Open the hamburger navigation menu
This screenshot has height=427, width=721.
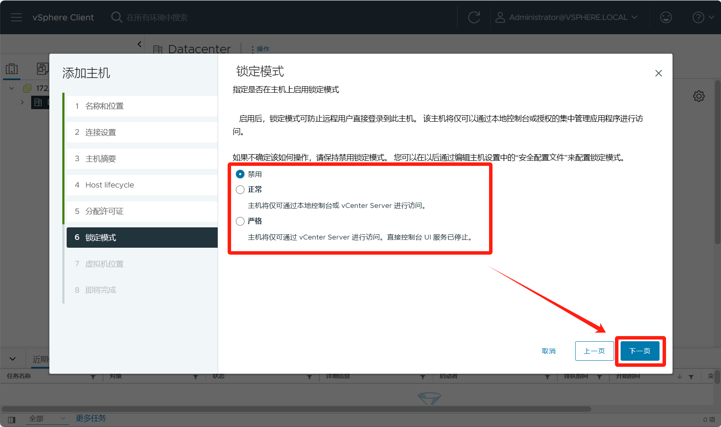click(16, 17)
